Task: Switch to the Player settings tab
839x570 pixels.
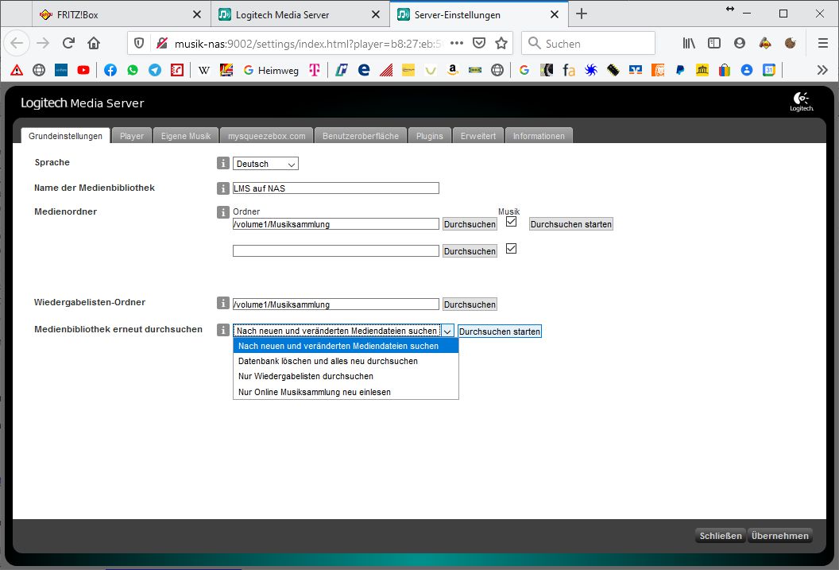Action: coord(132,136)
